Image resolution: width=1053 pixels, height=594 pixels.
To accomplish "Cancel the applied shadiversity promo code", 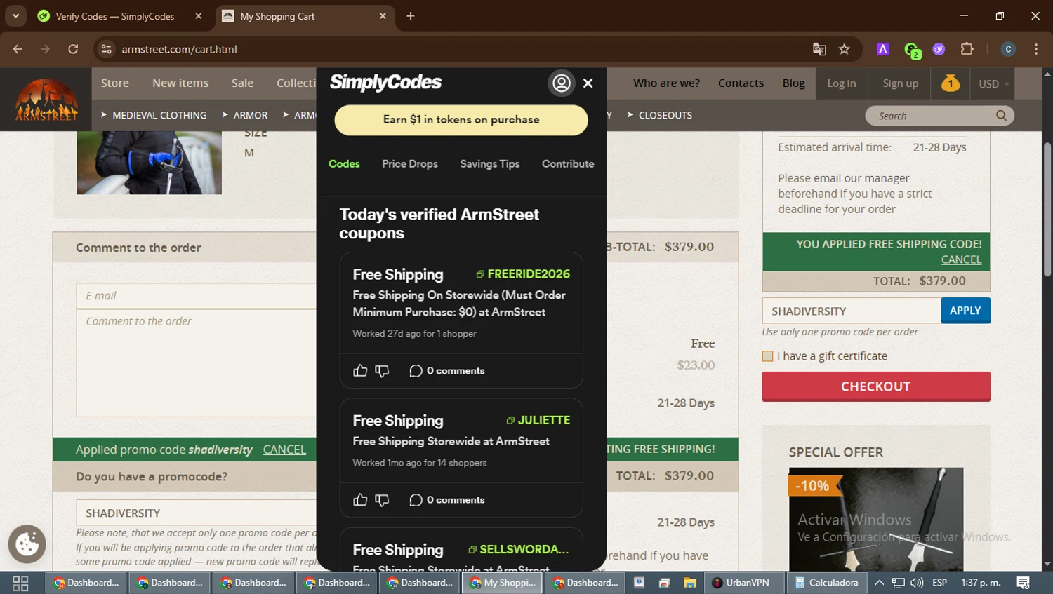I will coord(284,450).
